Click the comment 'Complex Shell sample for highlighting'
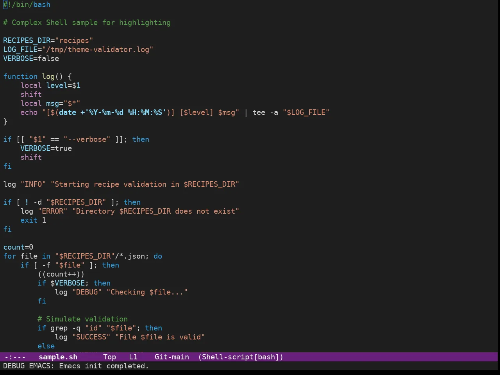This screenshot has height=375, width=500. (91, 23)
